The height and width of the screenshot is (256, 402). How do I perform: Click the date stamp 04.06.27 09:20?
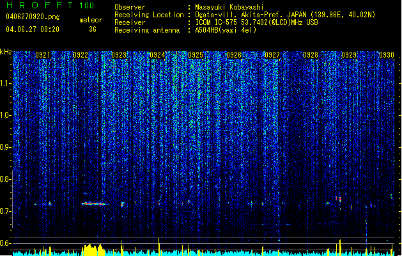tap(33, 29)
